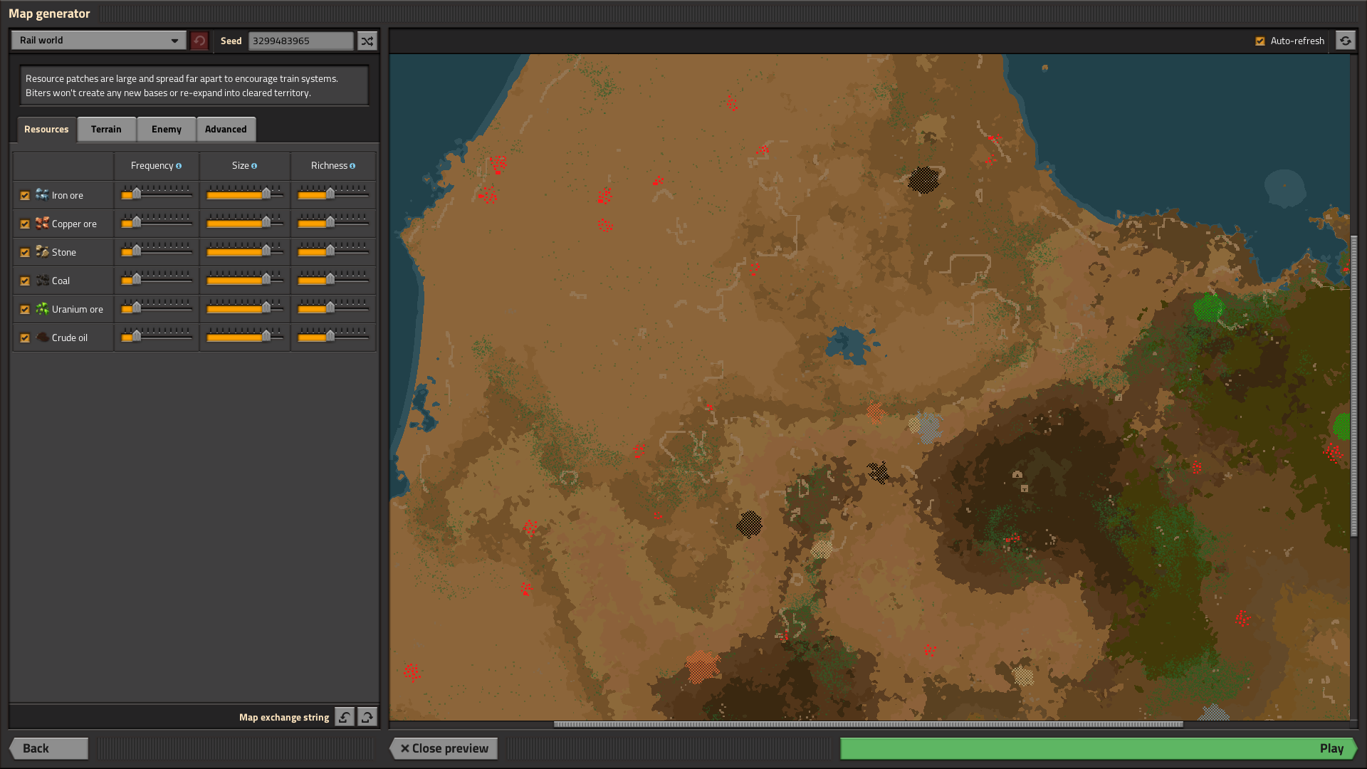Click the Frequency column header
1367x769 pixels.
pos(156,166)
